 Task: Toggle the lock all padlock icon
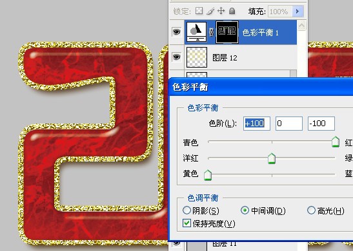tap(232, 11)
